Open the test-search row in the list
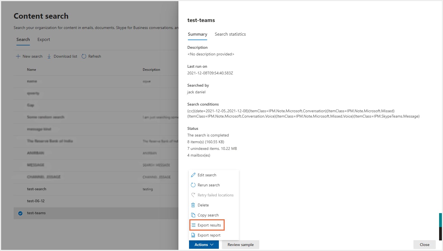This screenshot has height=251, width=443. click(x=37, y=189)
